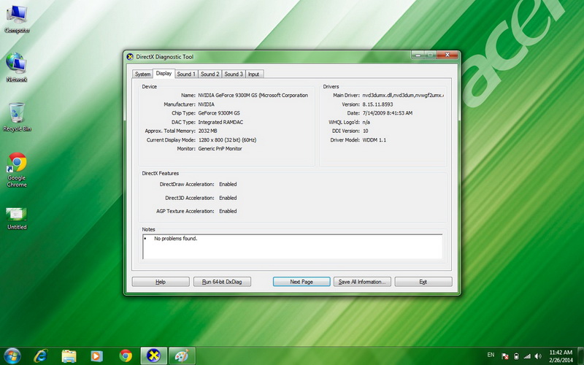
Task: Click Run 64-bit DxDiag button
Action: 222,282
